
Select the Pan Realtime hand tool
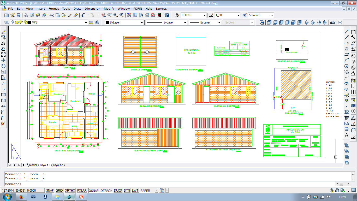coord(104,15)
